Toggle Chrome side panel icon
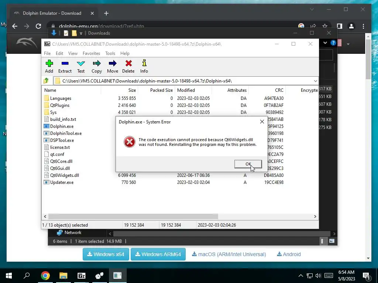 point(340,26)
